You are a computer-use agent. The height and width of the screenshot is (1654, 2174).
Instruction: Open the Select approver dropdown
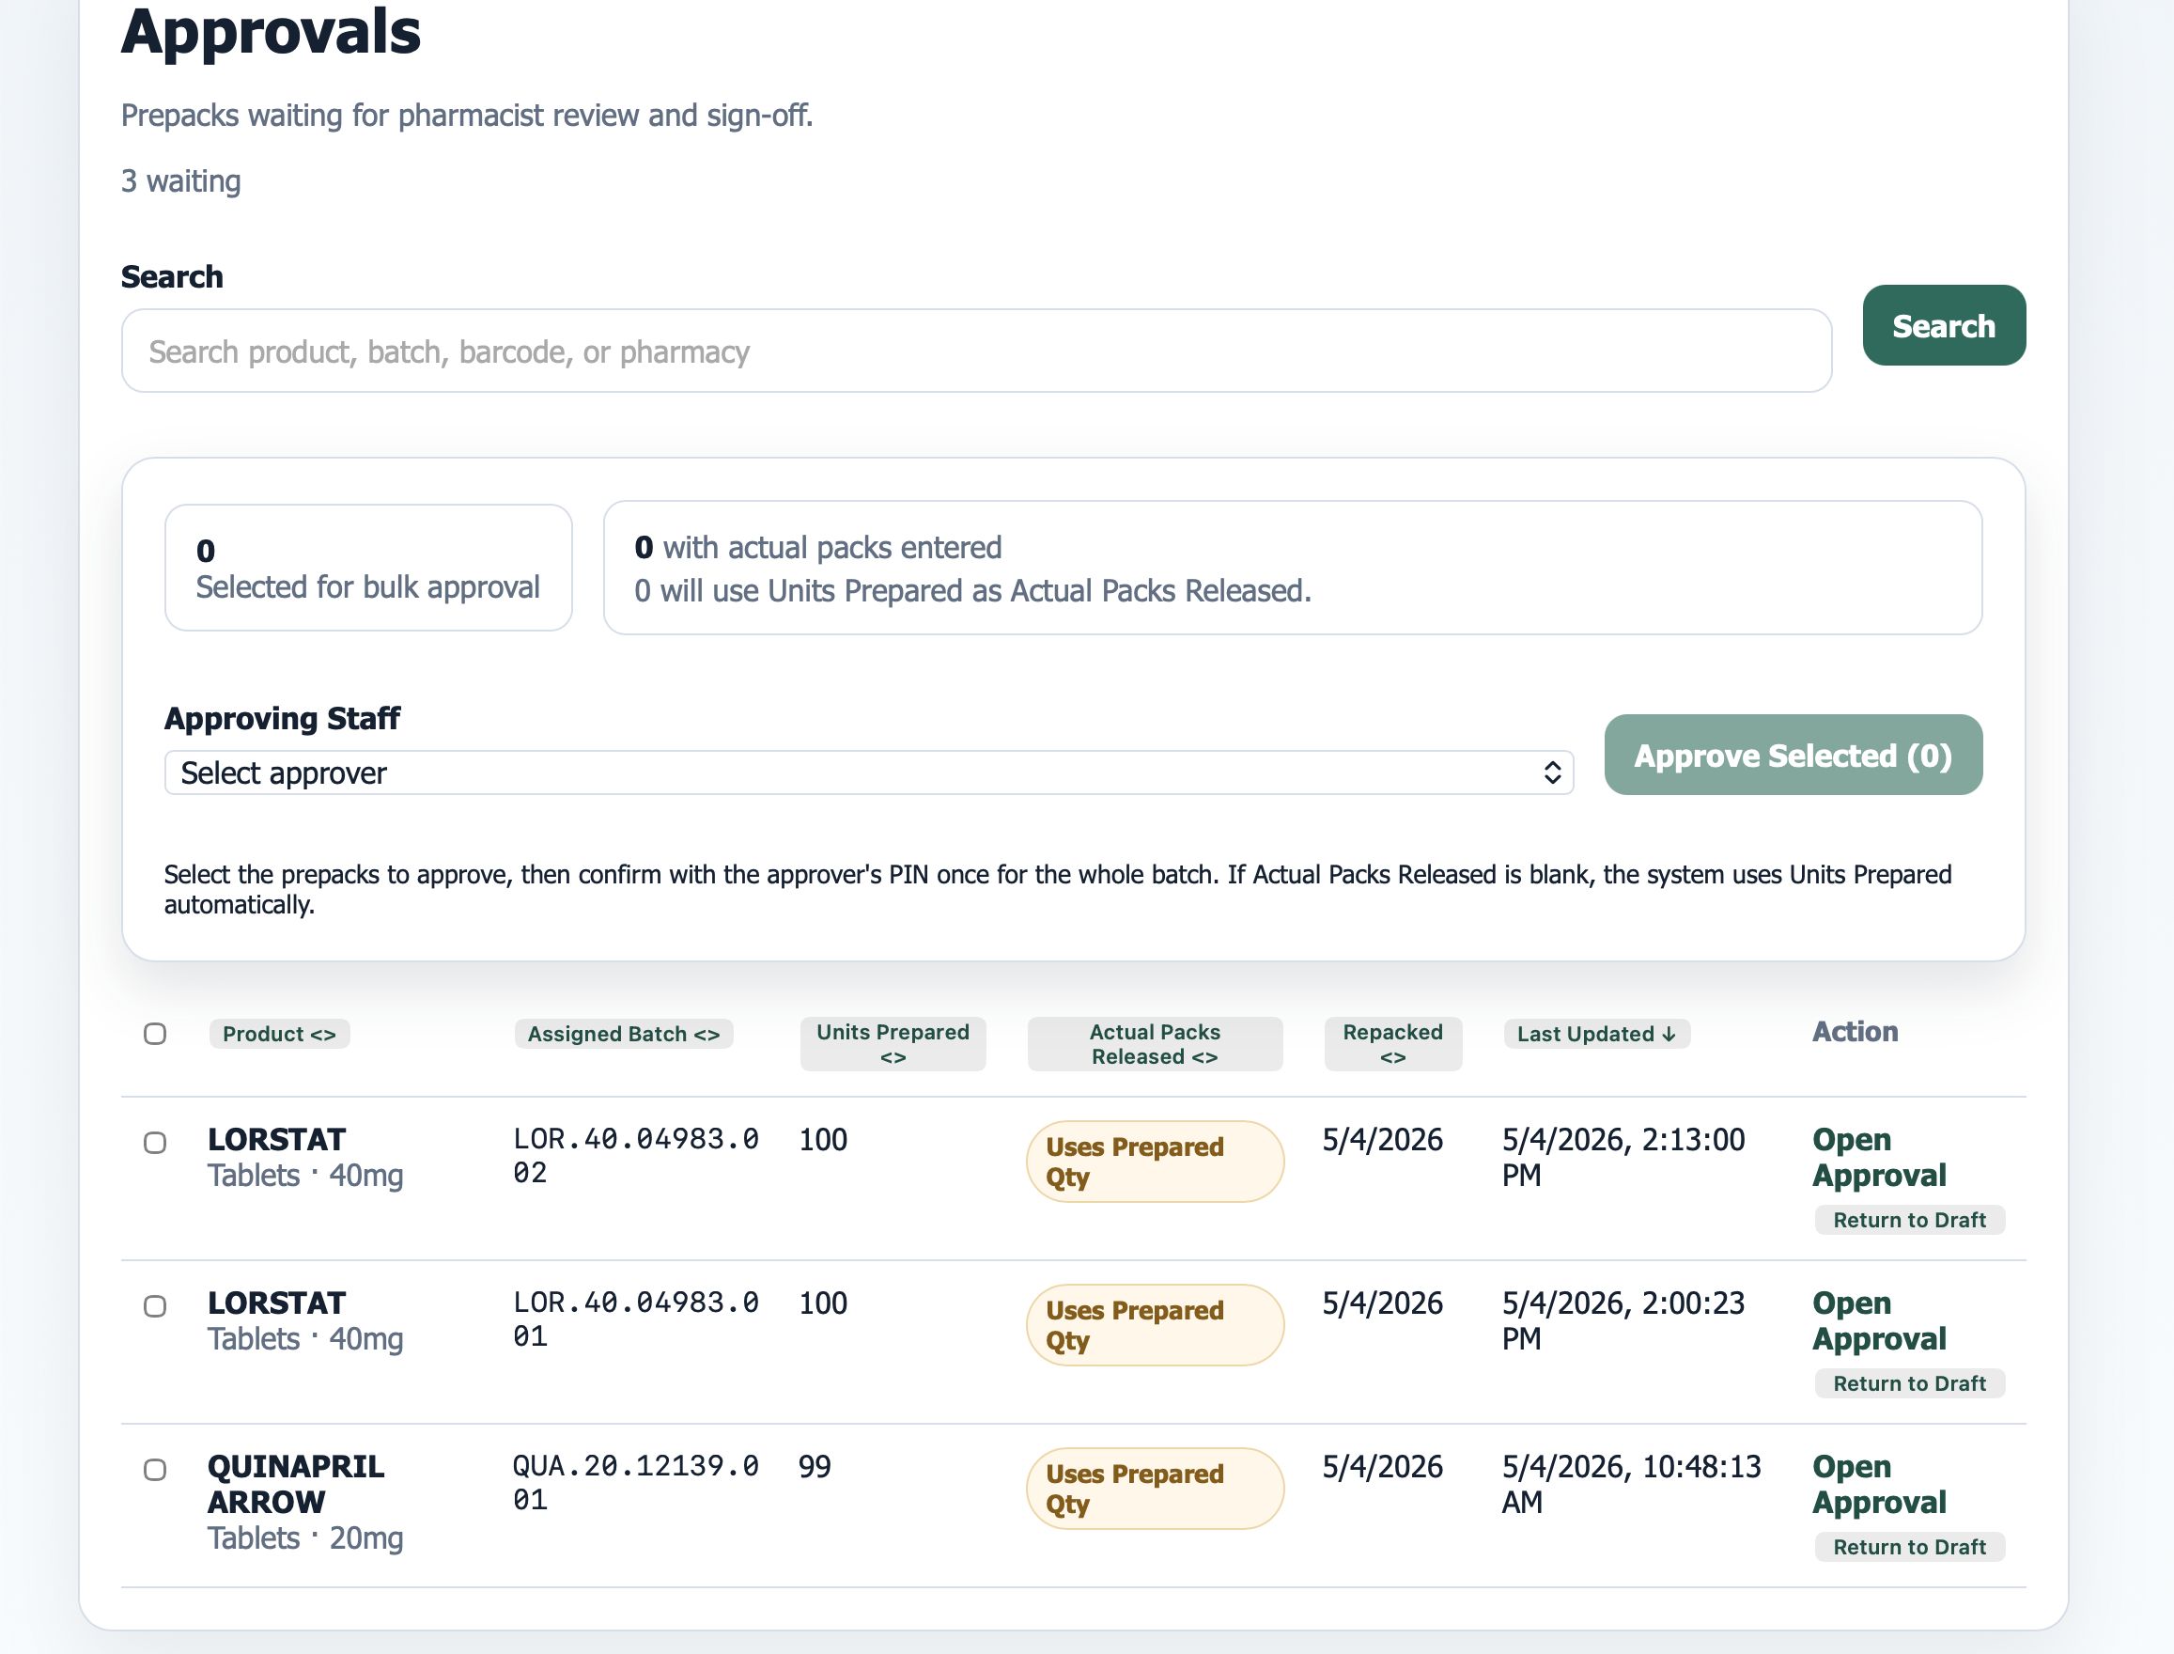[x=868, y=772]
